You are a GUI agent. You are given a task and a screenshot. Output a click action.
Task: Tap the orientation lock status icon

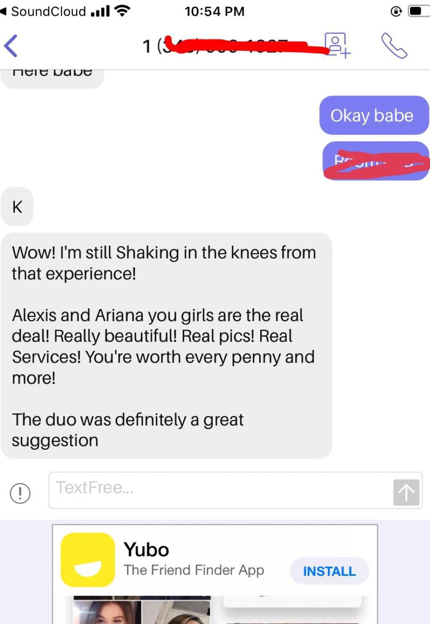[396, 11]
